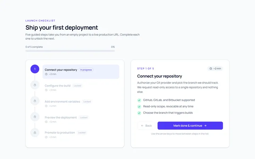This screenshot has width=255, height=159.
Task: Click the arrow keys hint text
Action: click(180, 134)
